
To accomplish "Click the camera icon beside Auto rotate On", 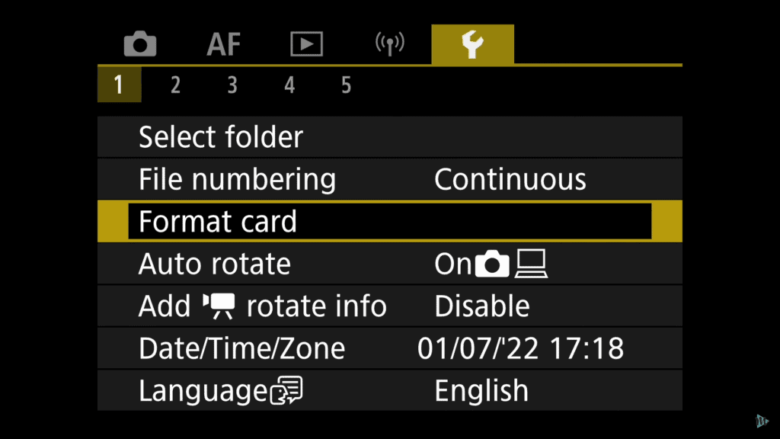I will [x=492, y=264].
